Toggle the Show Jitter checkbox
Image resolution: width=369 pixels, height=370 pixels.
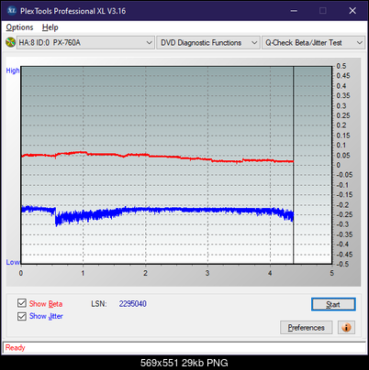pyautogui.click(x=22, y=316)
